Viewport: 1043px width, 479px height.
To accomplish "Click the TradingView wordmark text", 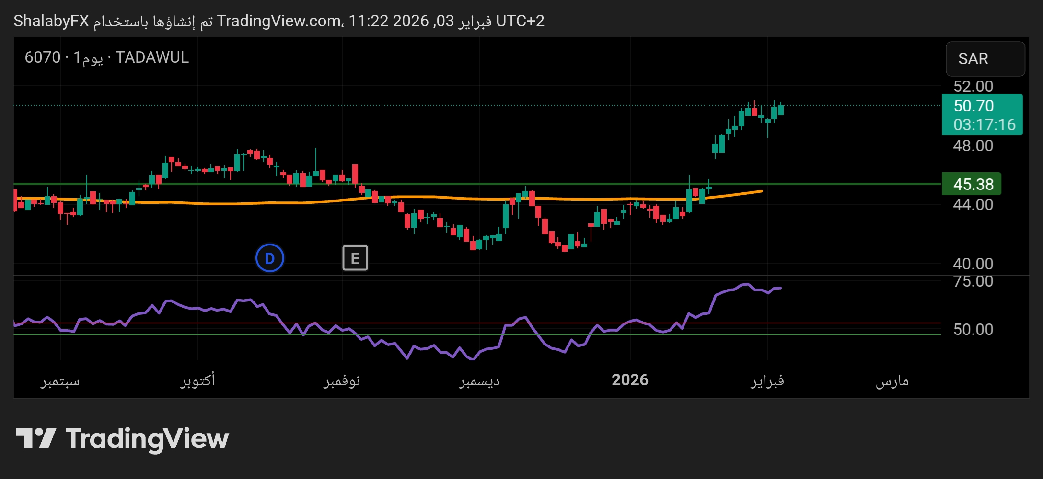I will tap(147, 439).
